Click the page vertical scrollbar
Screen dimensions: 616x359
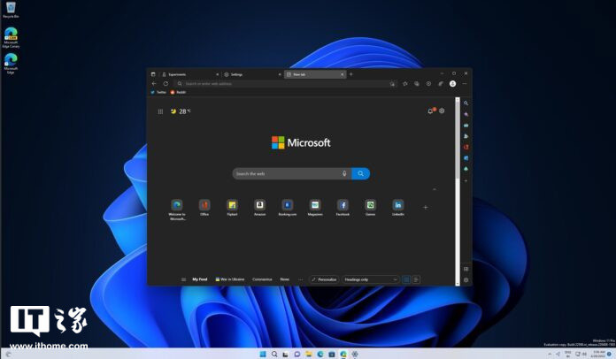click(x=458, y=191)
